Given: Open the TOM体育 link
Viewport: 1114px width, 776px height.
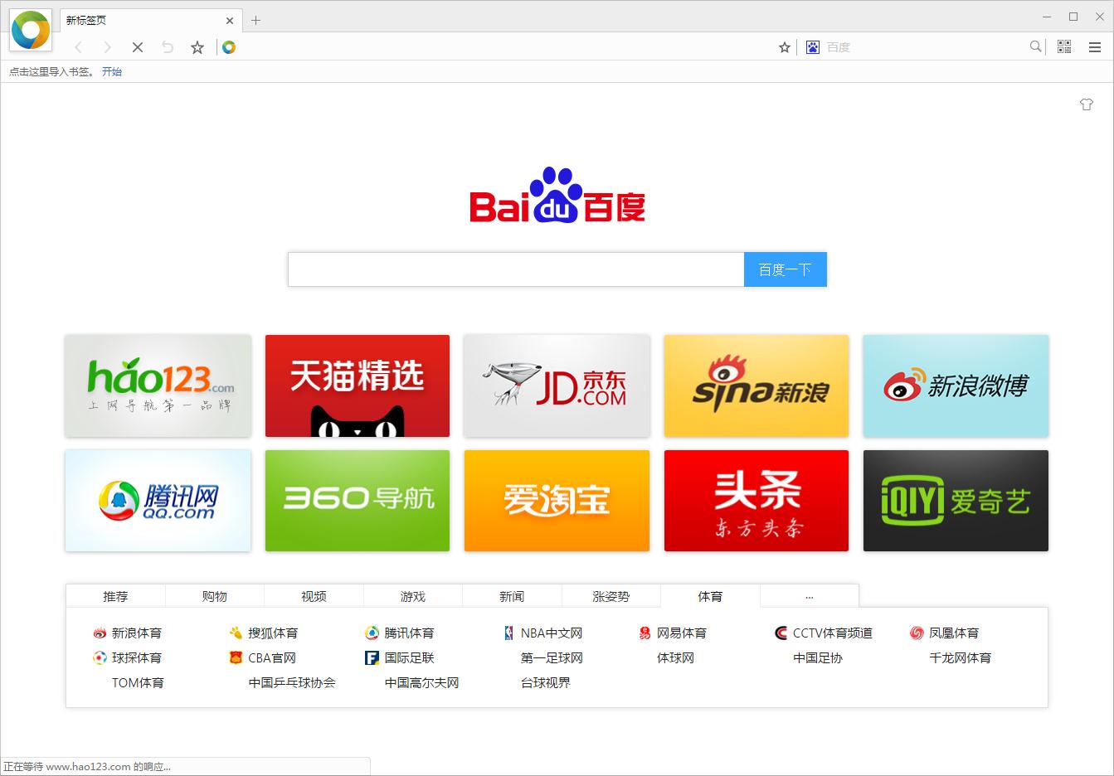Looking at the screenshot, I should pyautogui.click(x=138, y=682).
